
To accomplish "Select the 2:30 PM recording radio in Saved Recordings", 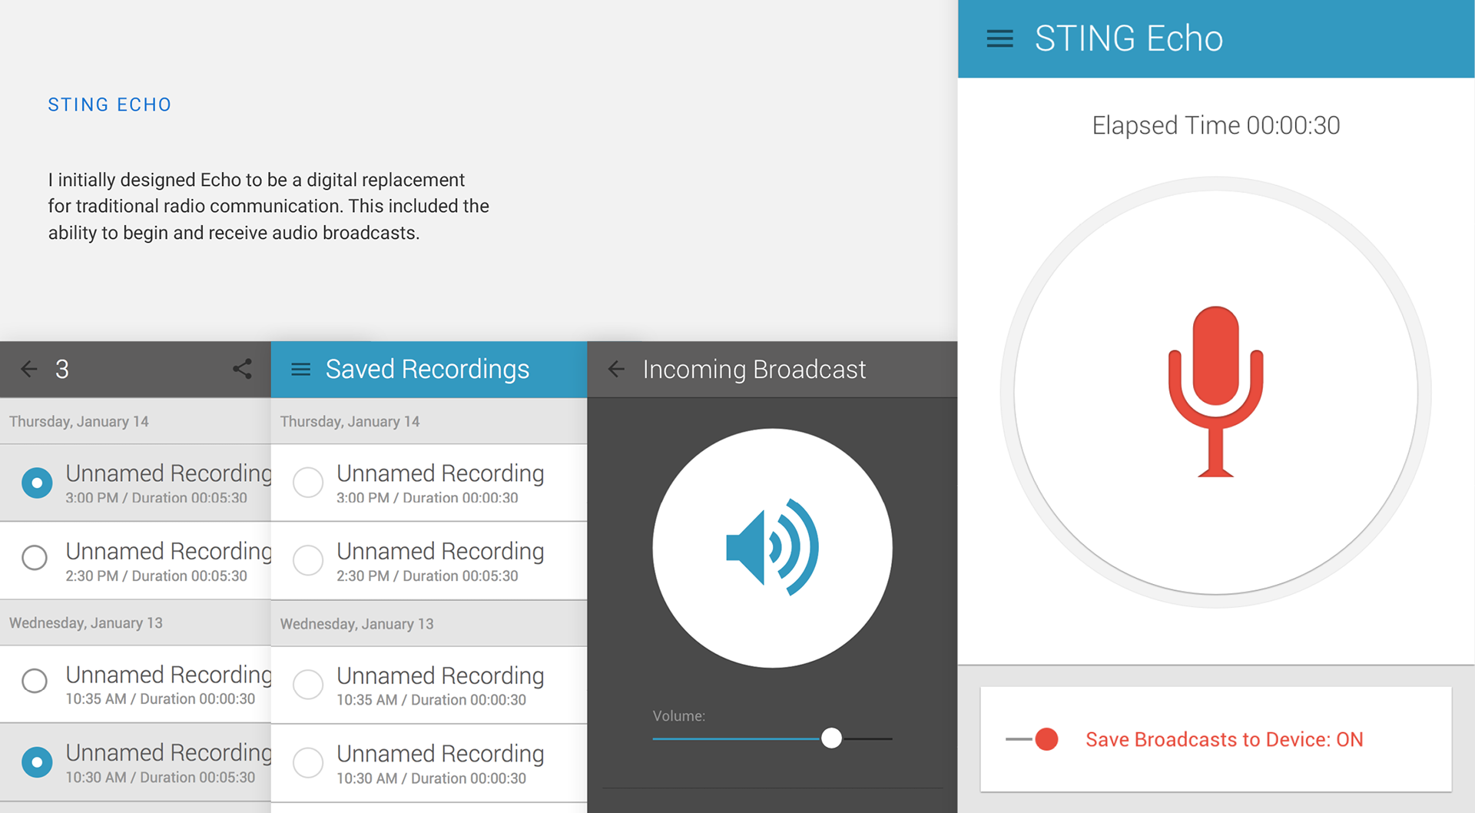I will [x=308, y=561].
